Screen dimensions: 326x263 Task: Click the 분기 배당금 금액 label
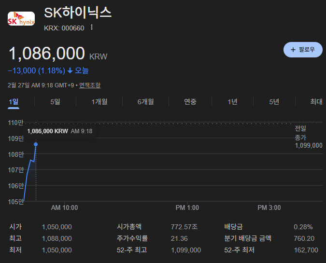pyautogui.click(x=248, y=238)
